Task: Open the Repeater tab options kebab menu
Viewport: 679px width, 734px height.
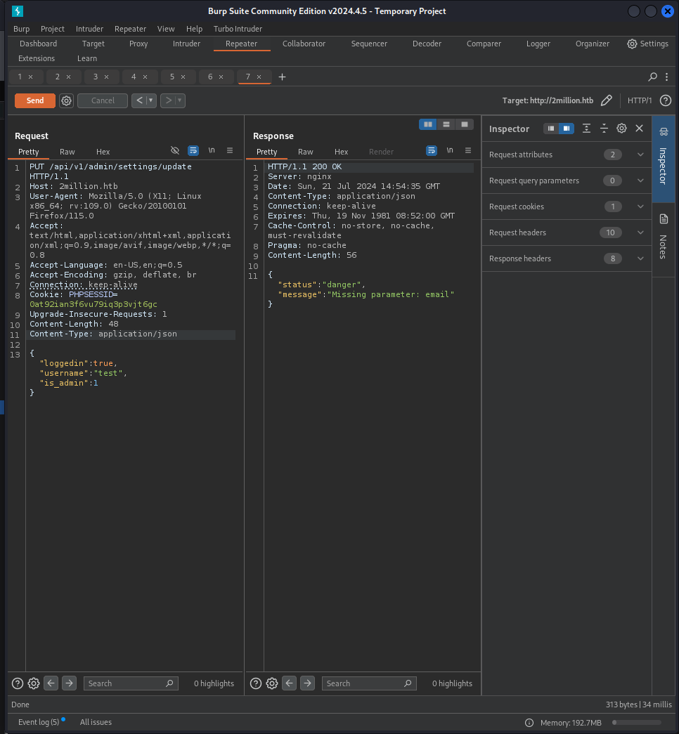Action: [x=667, y=77]
